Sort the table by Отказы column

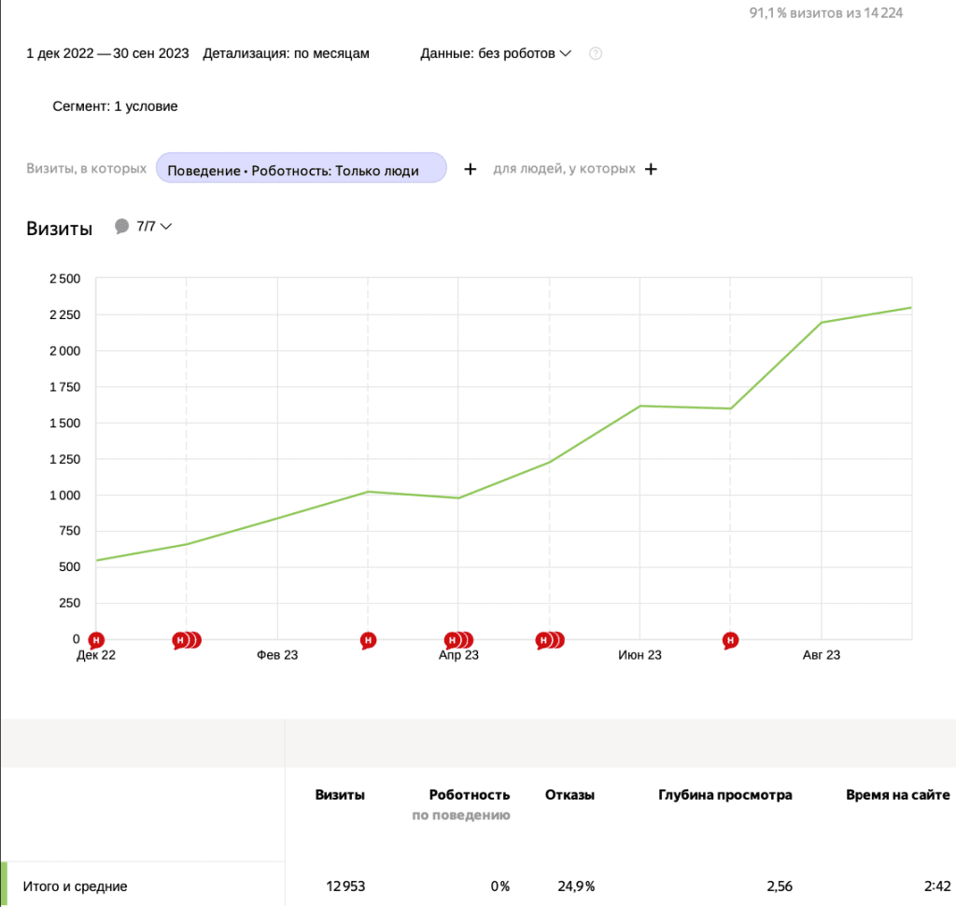click(x=570, y=794)
